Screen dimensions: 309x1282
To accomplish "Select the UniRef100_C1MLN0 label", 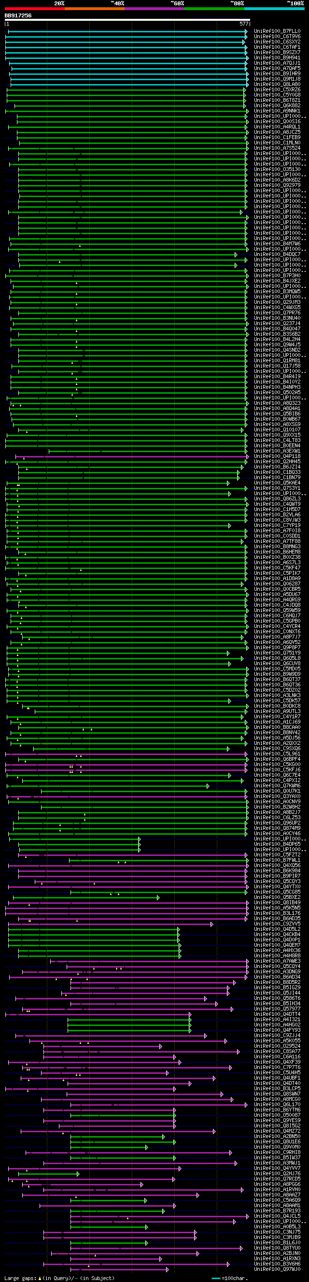I will pos(277,143).
